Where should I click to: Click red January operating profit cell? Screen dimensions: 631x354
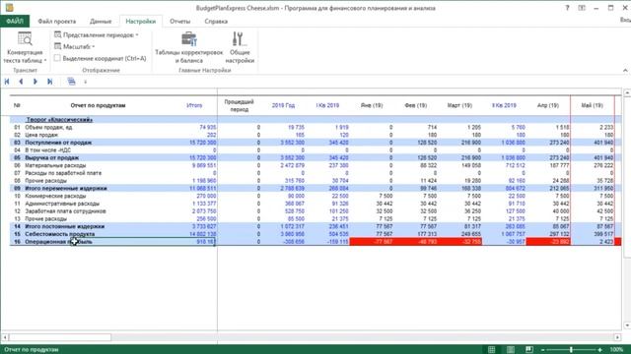pyautogui.click(x=372, y=242)
